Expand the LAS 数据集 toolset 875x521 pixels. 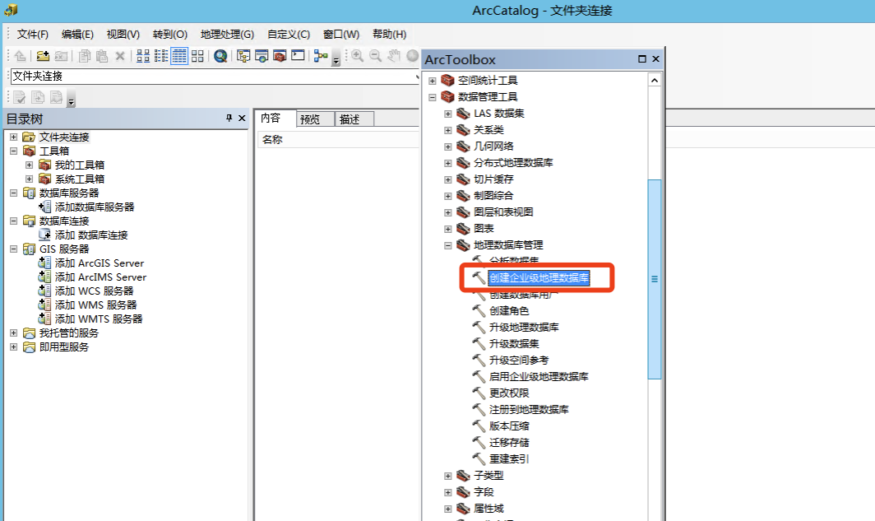447,114
